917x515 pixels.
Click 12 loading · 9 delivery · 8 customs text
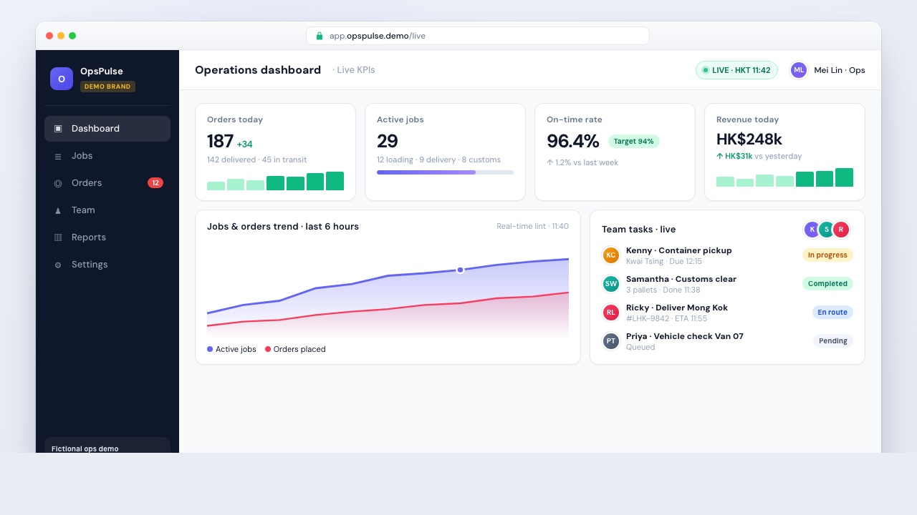pos(438,160)
